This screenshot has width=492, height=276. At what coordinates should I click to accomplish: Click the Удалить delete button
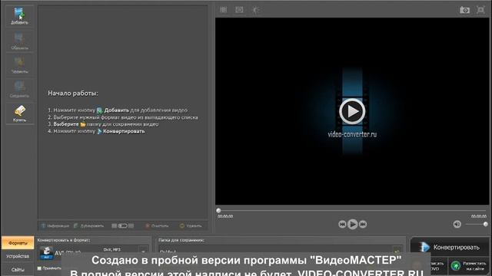click(x=191, y=225)
